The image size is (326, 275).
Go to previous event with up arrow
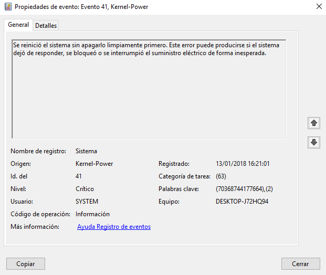[x=314, y=123]
